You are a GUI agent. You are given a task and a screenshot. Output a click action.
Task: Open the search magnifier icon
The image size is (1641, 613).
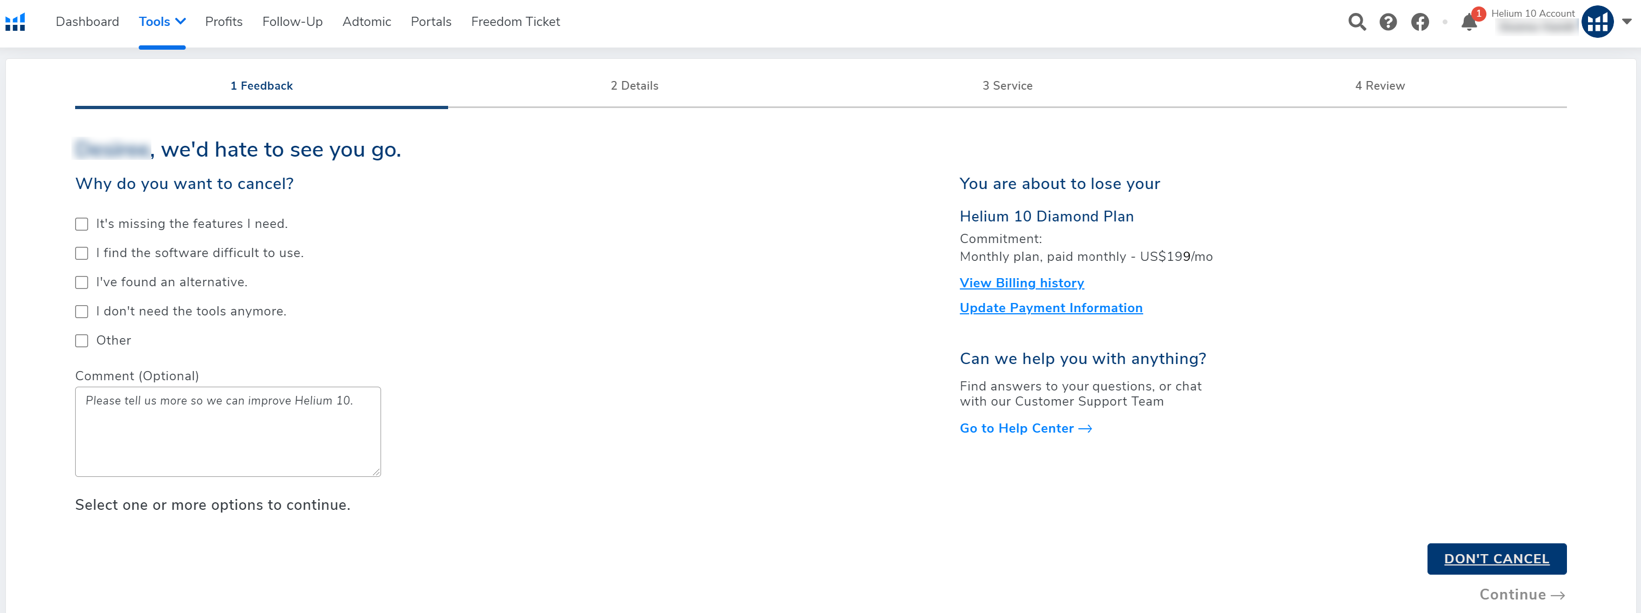(x=1357, y=22)
